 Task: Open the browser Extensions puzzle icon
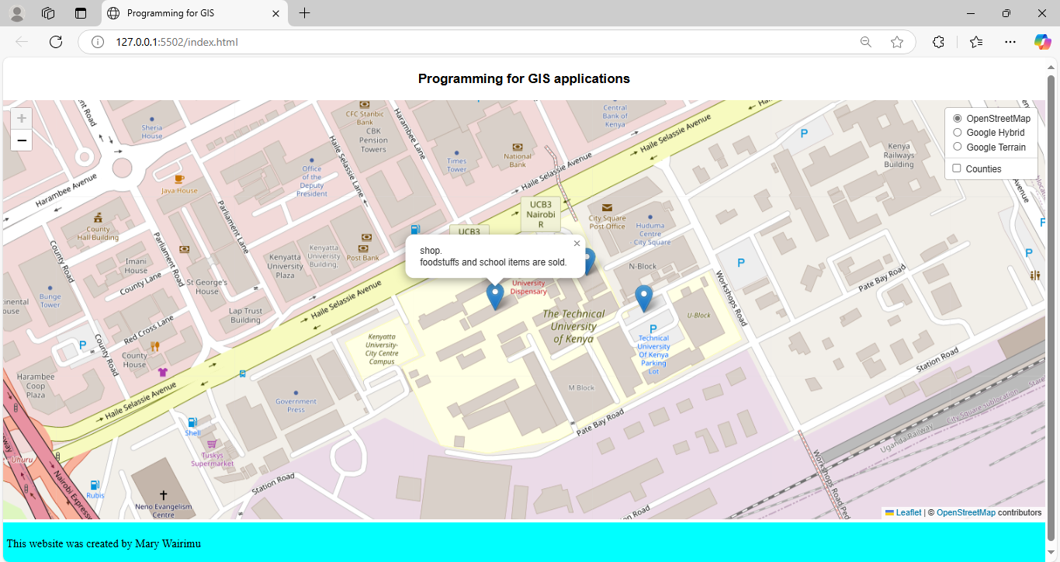[x=938, y=42]
